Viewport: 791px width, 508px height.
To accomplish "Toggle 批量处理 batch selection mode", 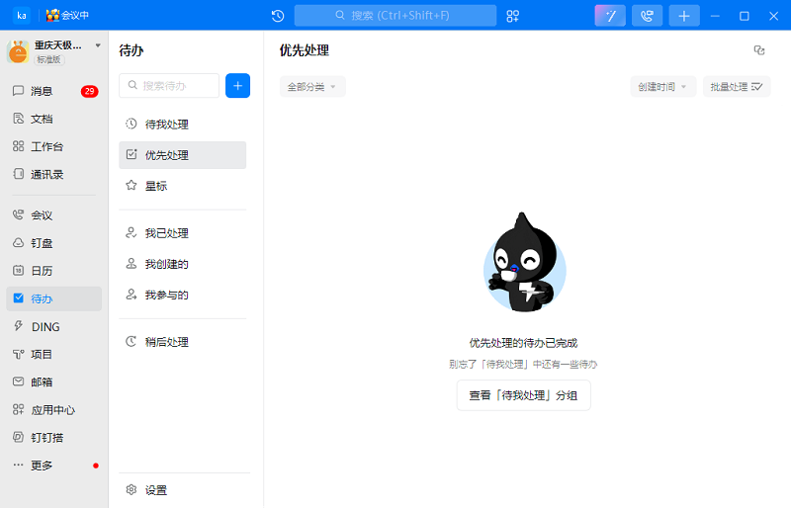I will [737, 87].
